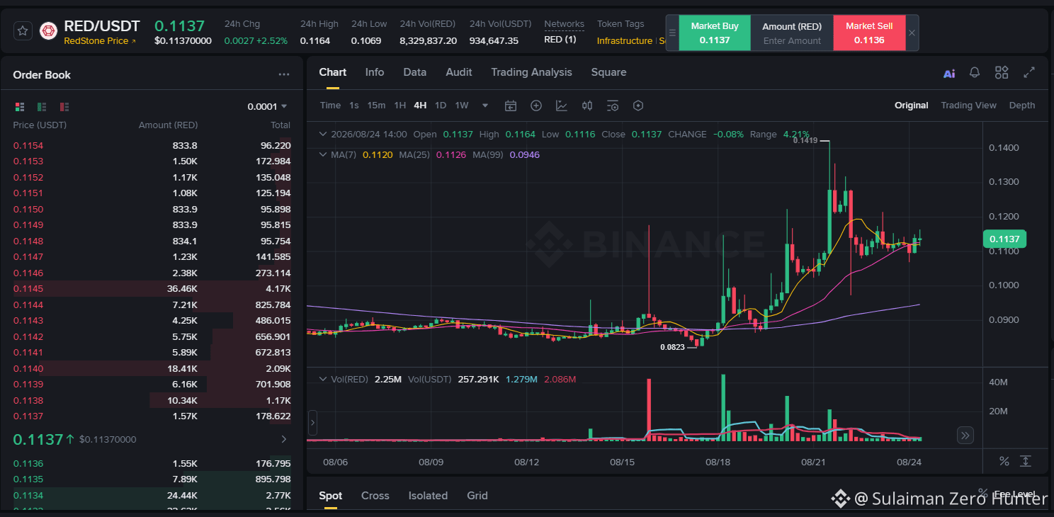Open the chart display settings icon
Screen dimensions: 1054x517
(613, 106)
